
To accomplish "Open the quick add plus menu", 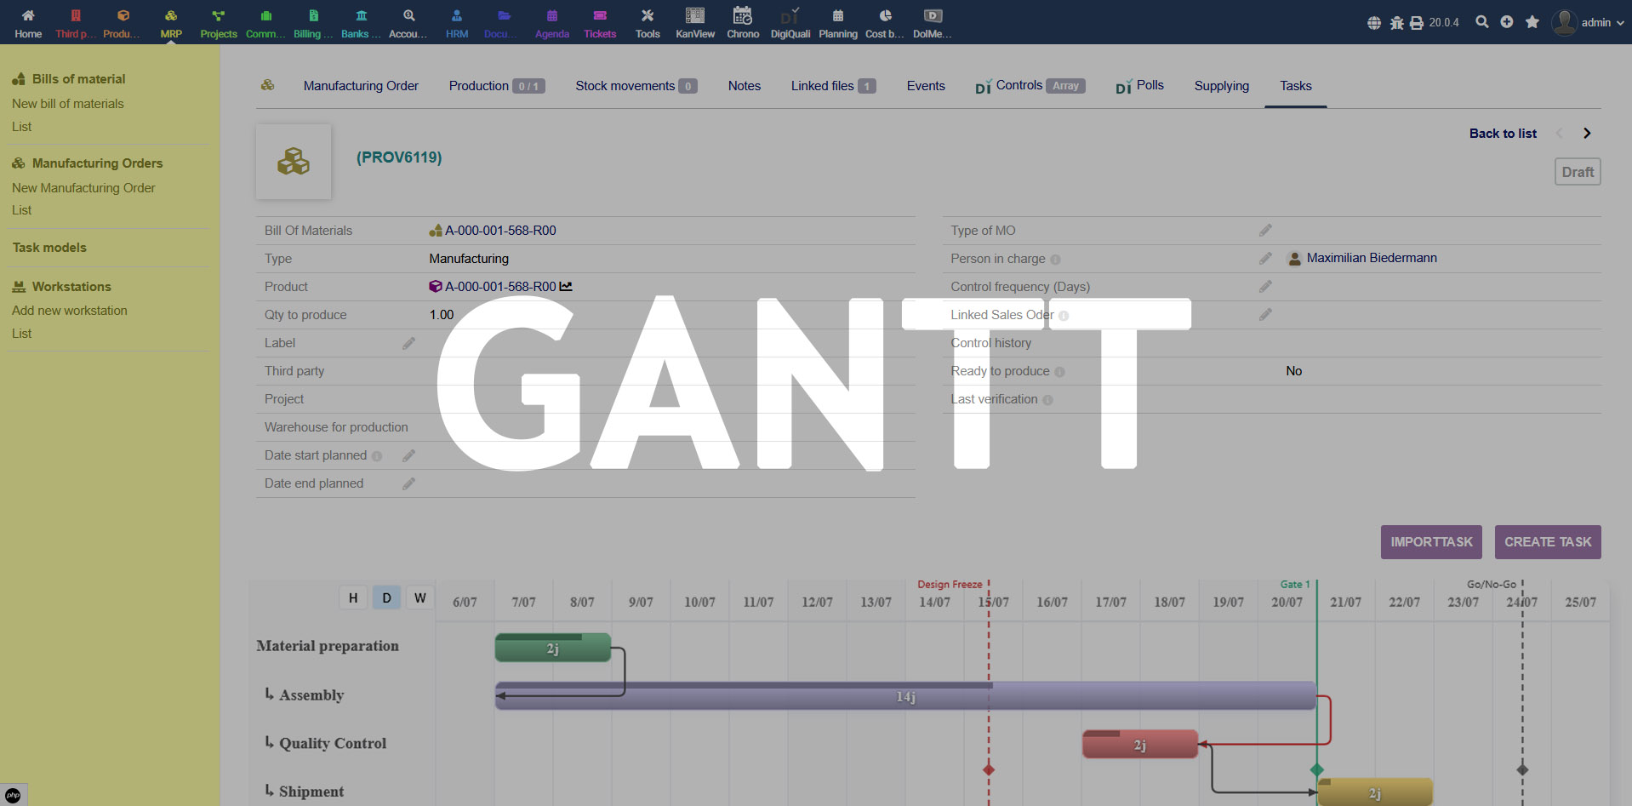I will click(x=1506, y=22).
